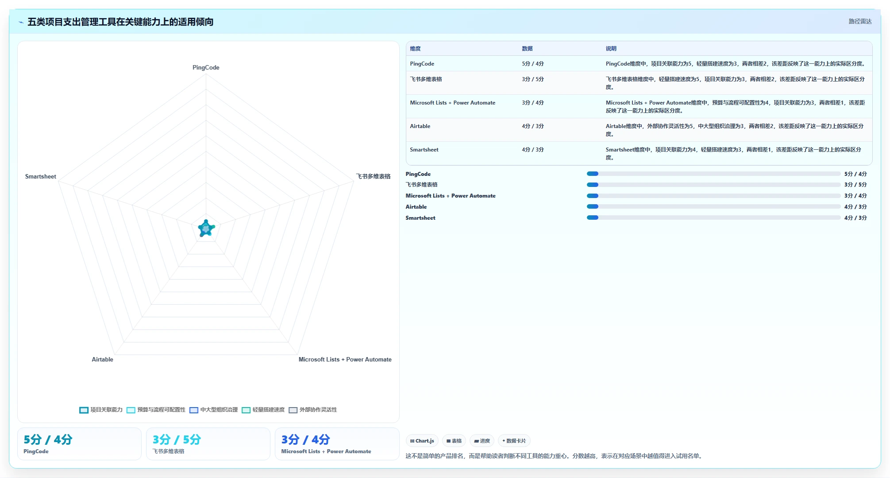The image size is (890, 478).
Task: Click the Microsoft Lists + Power Automate progress bar
Action: coord(713,196)
